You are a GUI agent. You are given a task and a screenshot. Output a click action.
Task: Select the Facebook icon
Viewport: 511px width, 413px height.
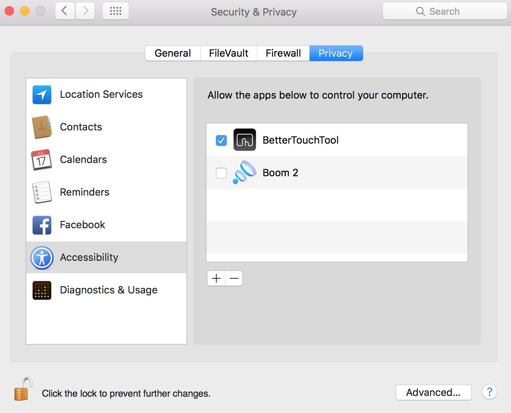pos(42,225)
